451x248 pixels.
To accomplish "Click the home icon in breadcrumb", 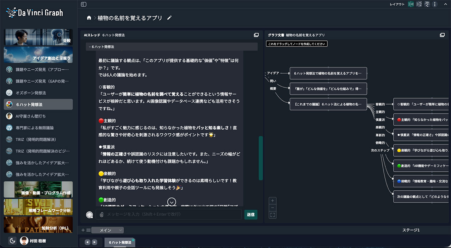I will 89,18.
